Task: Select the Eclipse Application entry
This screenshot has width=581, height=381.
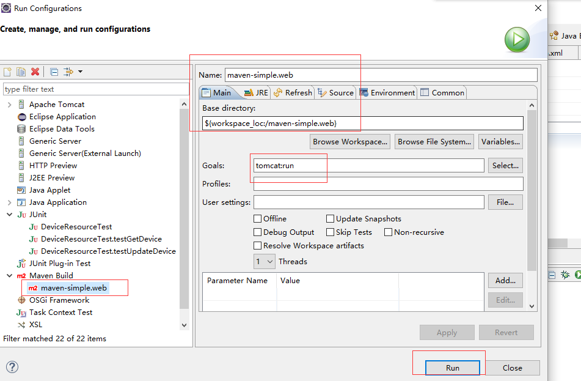Action: tap(62, 116)
